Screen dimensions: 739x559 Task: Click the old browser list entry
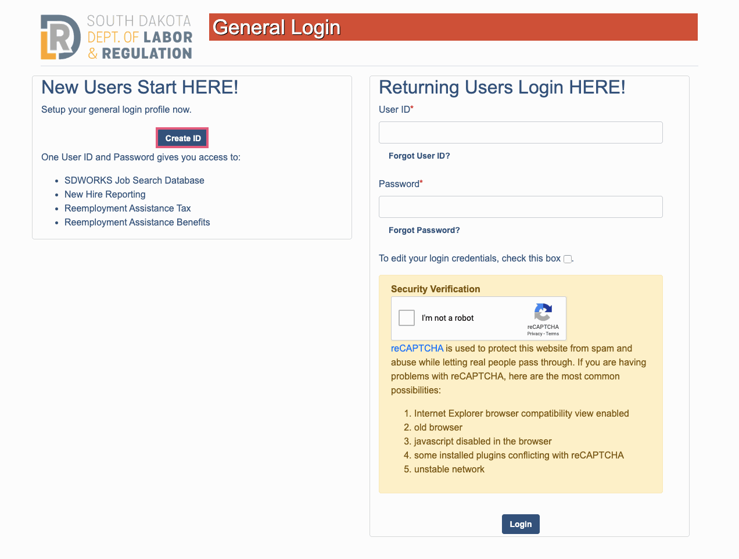point(438,428)
